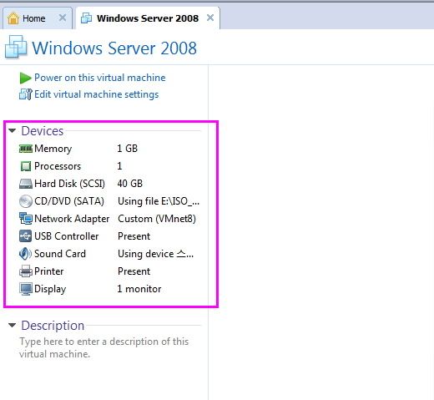Select the Printer device label

[x=49, y=271]
